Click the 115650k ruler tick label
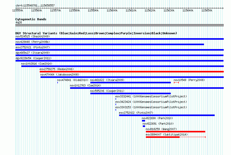This screenshot has width=231, height=155. point(207,10)
